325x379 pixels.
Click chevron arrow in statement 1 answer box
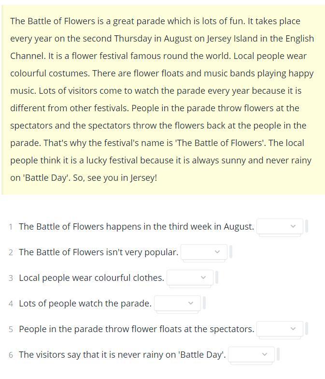click(x=293, y=226)
